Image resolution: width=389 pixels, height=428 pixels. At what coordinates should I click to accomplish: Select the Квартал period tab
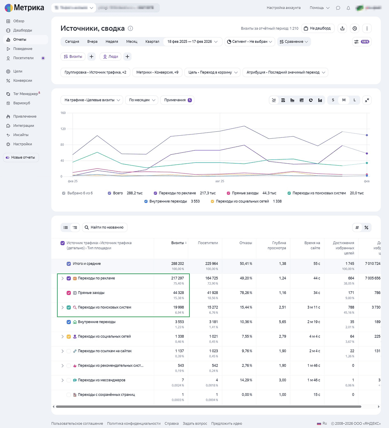click(152, 42)
